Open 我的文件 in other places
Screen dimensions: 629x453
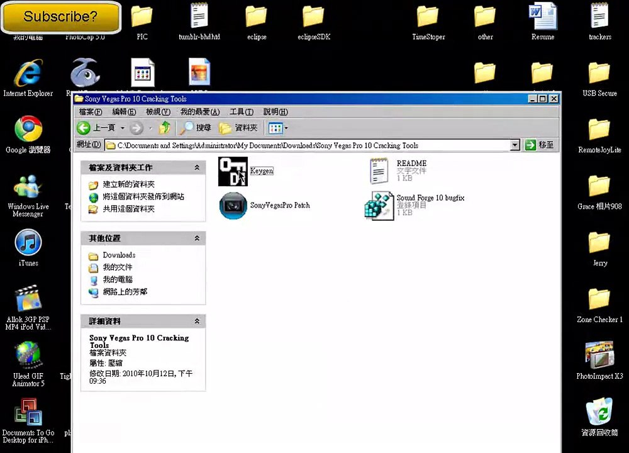coord(117,267)
